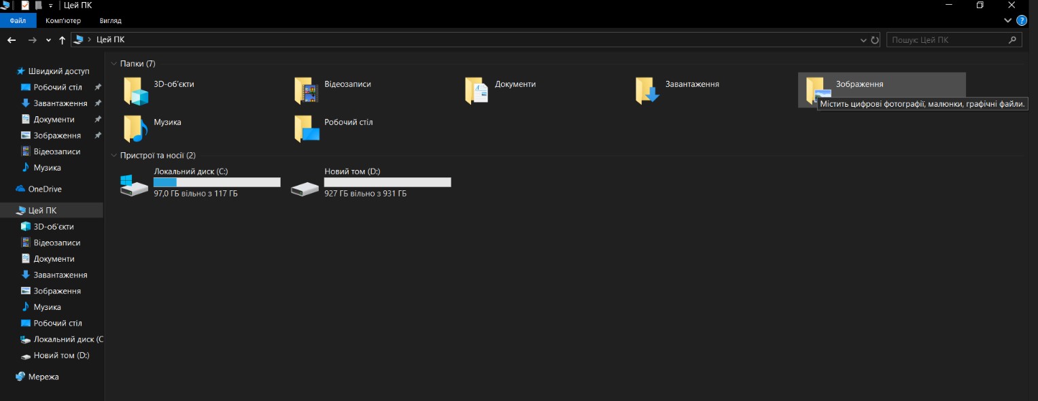The width and height of the screenshot is (1038, 401).
Task: Click '97,0 ГБ вільно з 117 ГБ' text
Action: coord(196,194)
